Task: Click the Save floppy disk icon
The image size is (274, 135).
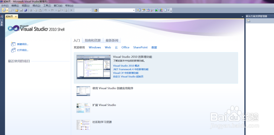Action: [x=21, y=10]
